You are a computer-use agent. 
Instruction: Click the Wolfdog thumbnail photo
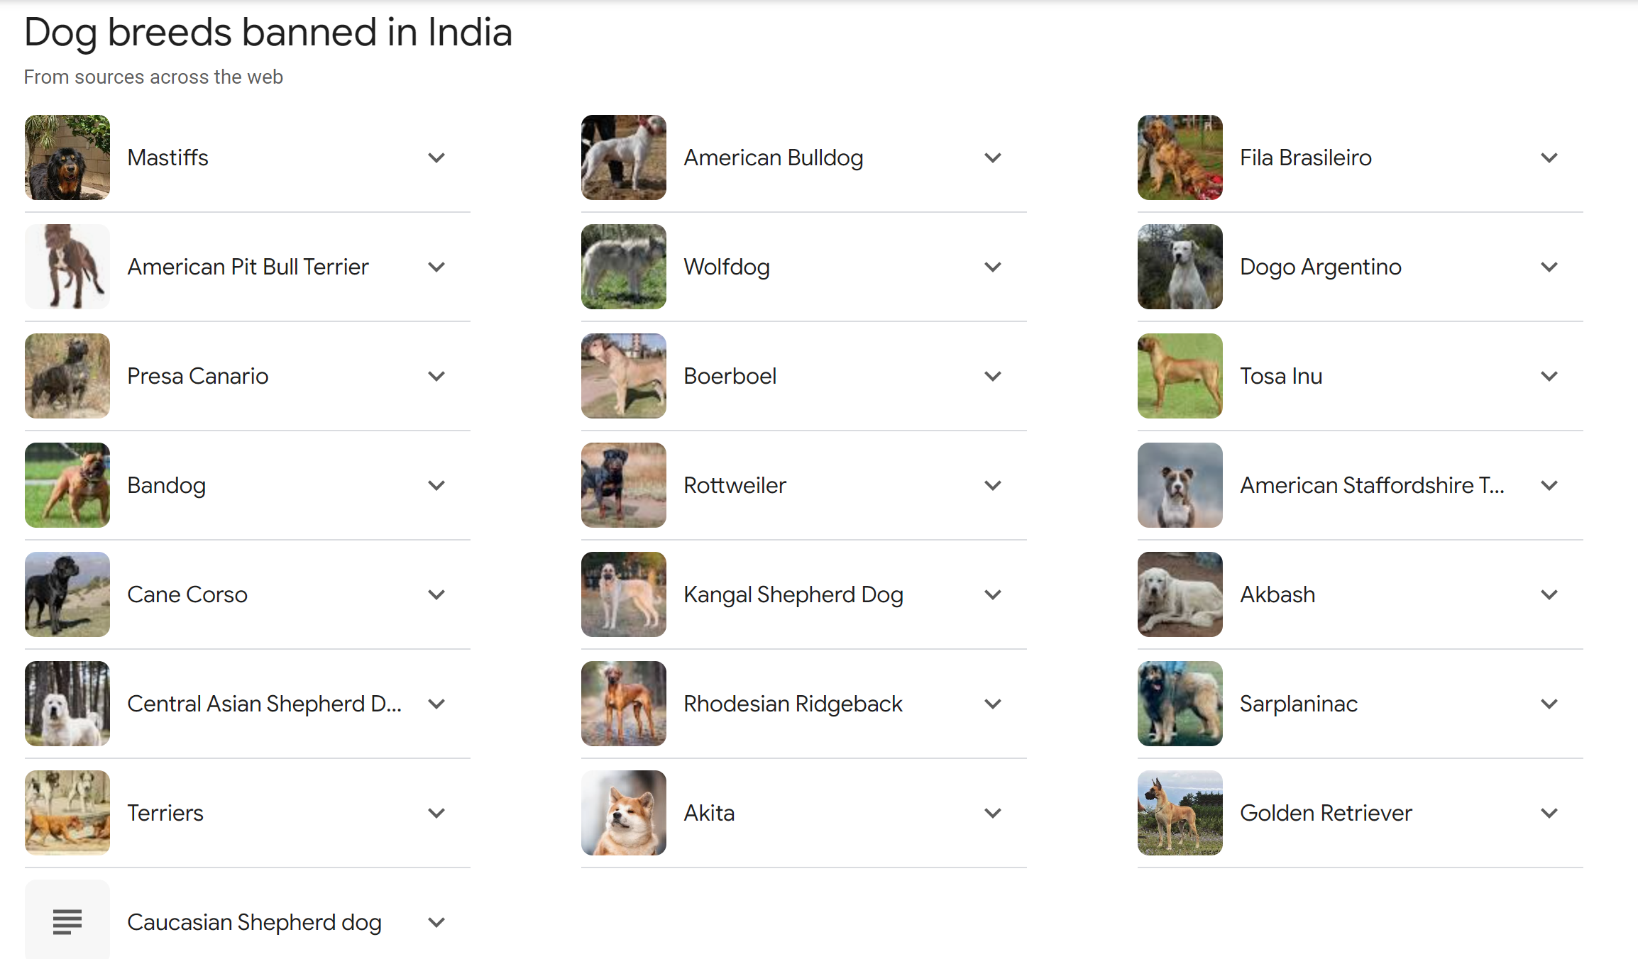[x=624, y=267]
